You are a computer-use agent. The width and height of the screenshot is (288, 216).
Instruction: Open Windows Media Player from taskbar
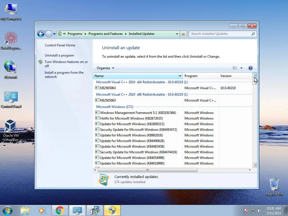(42, 211)
